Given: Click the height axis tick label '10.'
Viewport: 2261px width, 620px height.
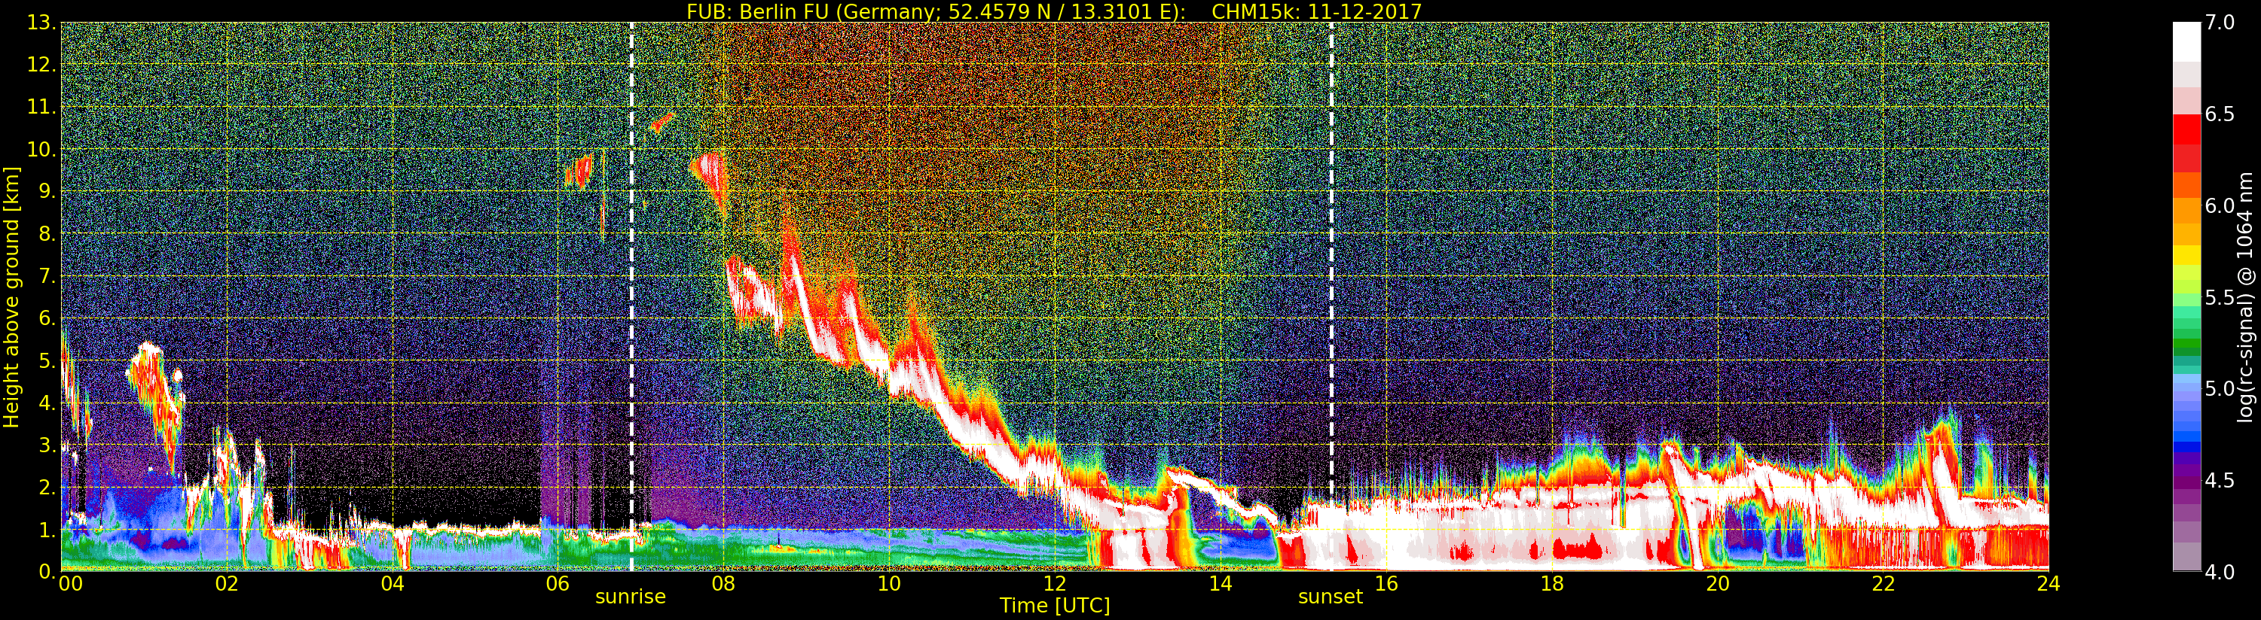Looking at the screenshot, I should click(x=41, y=149).
